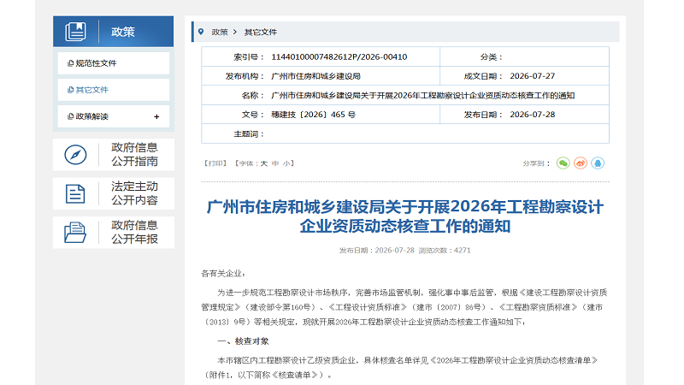Click the 发布日期 value 2026-07-28 in table
Viewport: 684px width, 385px height.
click(x=532, y=115)
